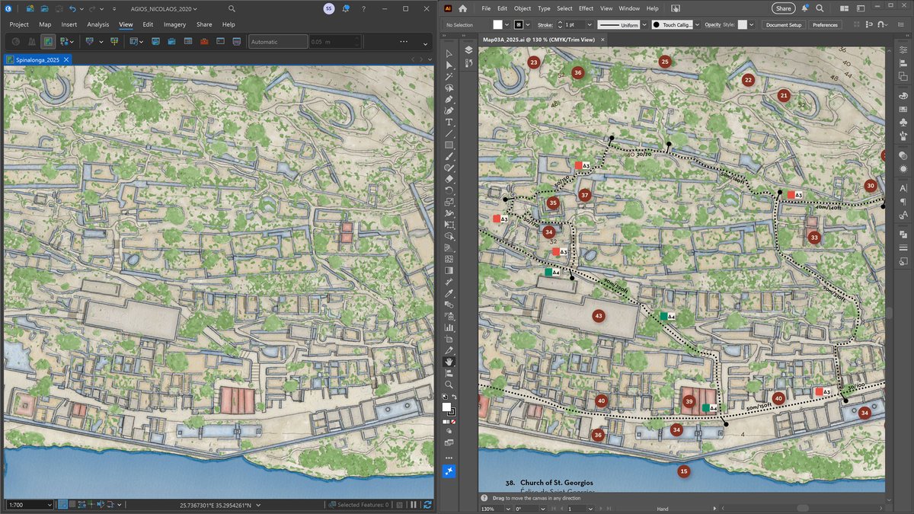Select the Magic Wand tool

(449, 77)
